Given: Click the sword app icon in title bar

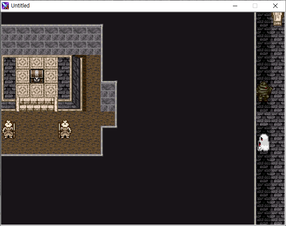Looking at the screenshot, I should pos(5,6).
